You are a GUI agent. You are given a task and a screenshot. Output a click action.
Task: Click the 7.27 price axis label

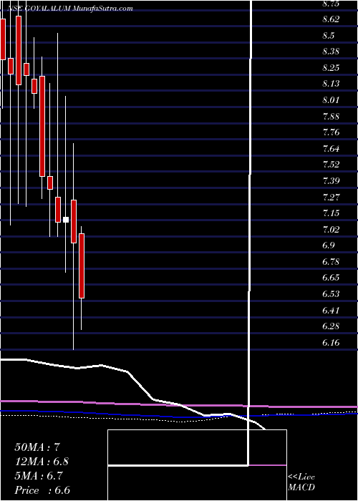tap(331, 197)
